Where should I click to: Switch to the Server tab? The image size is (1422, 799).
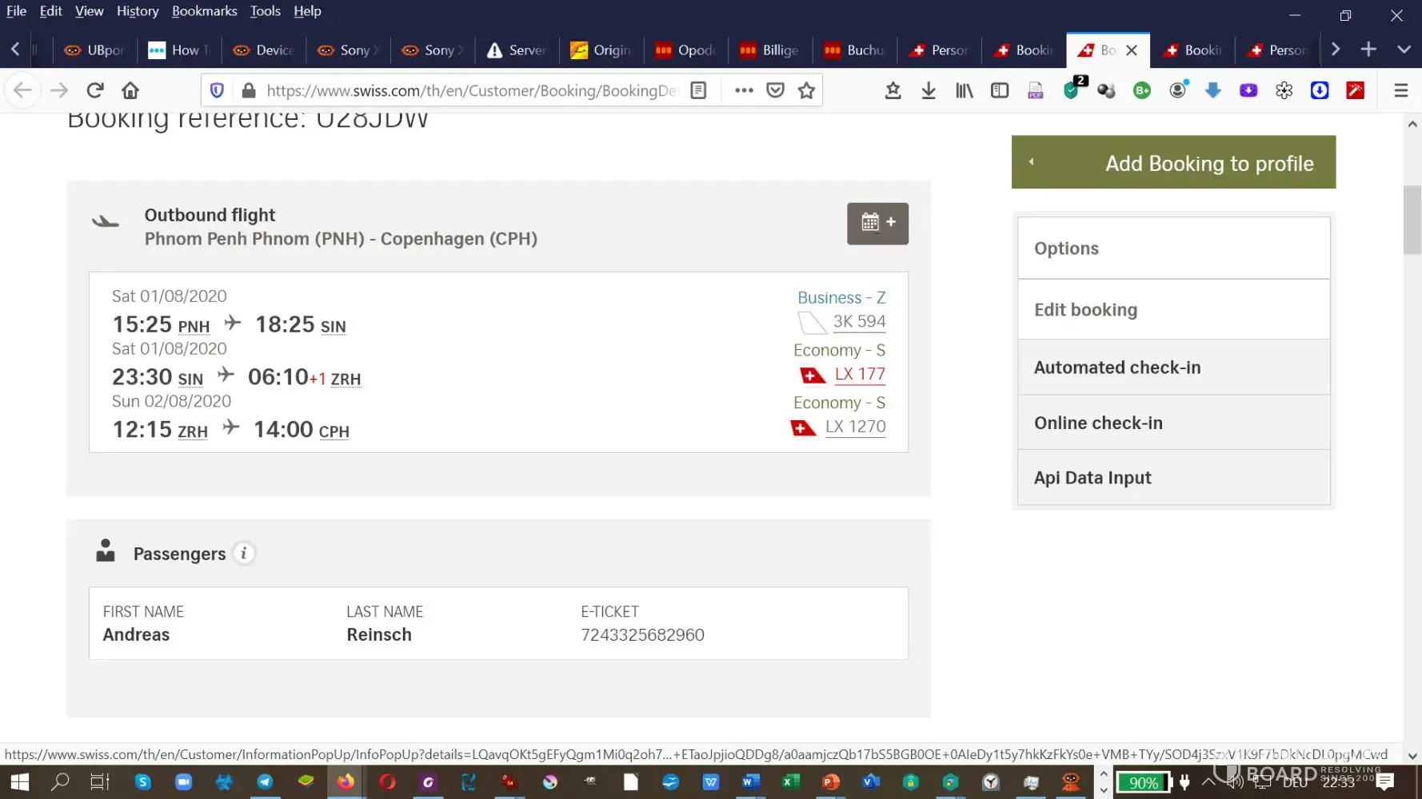coord(517,50)
